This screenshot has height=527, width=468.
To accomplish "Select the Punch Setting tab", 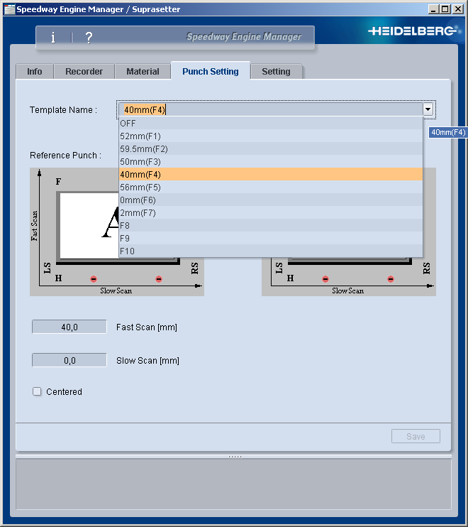I will coord(211,71).
